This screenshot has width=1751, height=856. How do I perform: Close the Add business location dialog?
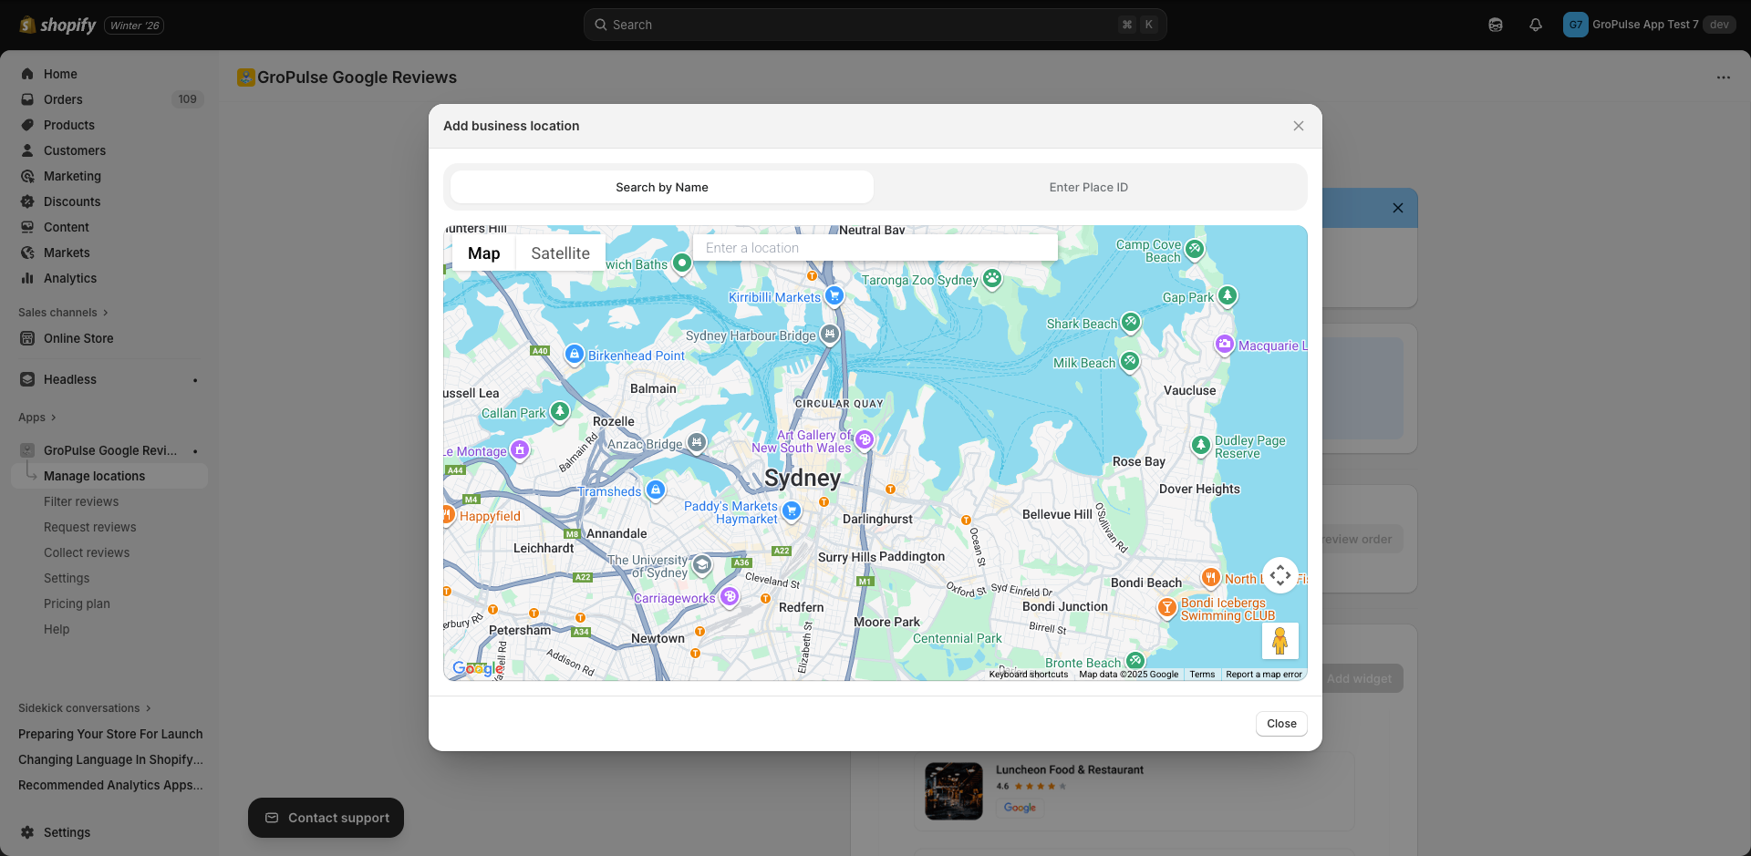(x=1299, y=126)
